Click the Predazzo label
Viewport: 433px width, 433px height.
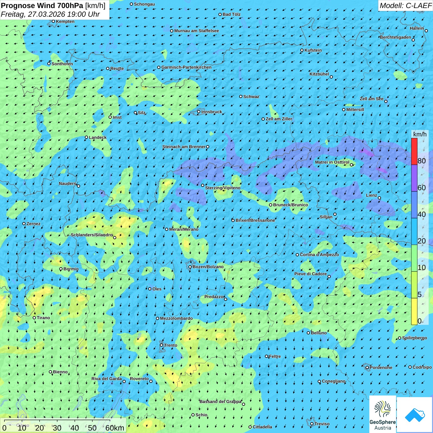214,297
